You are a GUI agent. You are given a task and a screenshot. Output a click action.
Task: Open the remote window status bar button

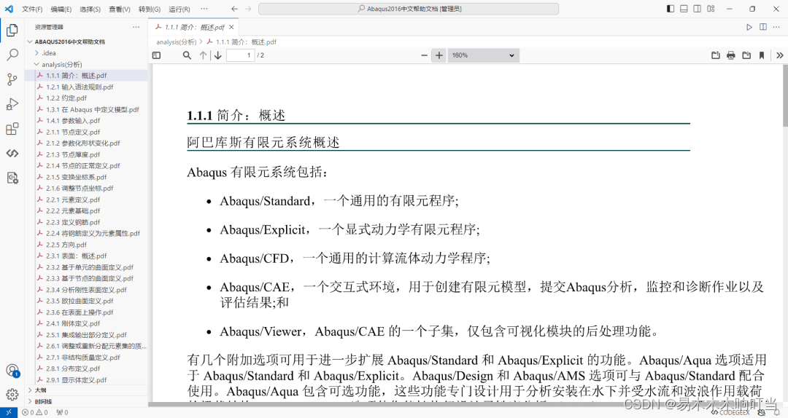click(x=9, y=412)
